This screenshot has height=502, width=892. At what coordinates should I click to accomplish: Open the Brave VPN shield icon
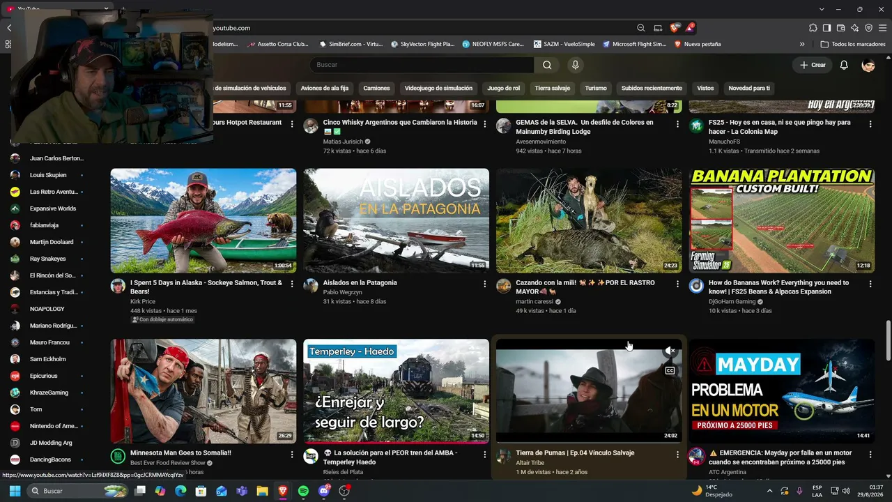[869, 28]
